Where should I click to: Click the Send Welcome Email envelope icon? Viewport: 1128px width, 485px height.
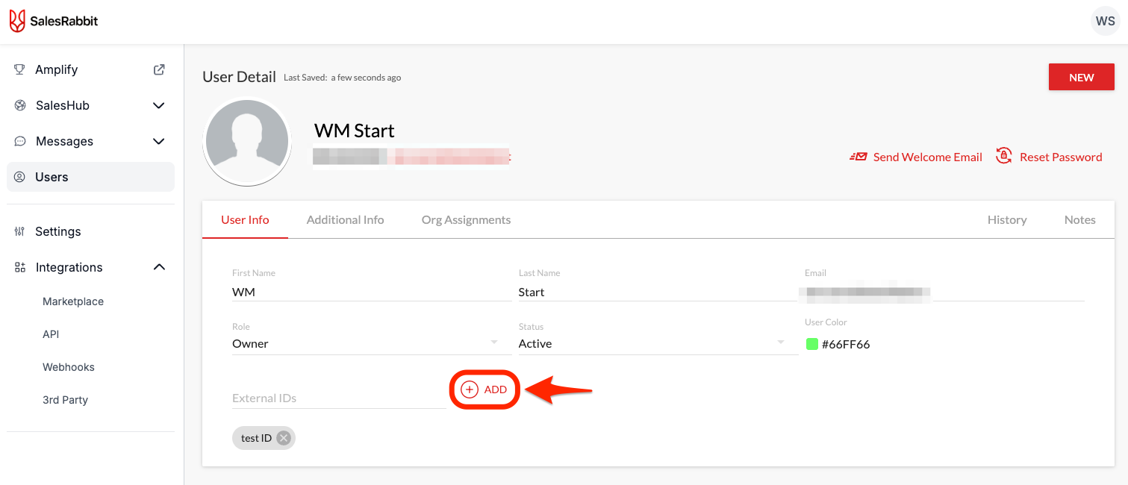859,157
